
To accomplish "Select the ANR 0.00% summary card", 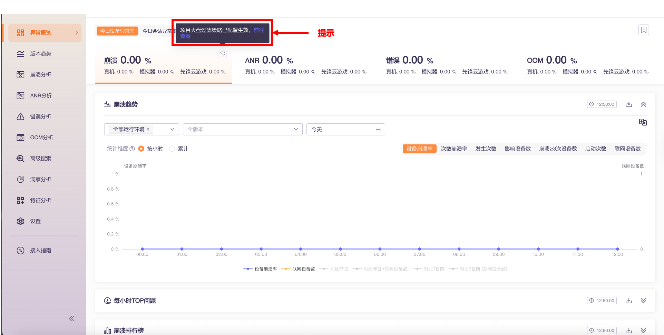I will click(x=306, y=66).
